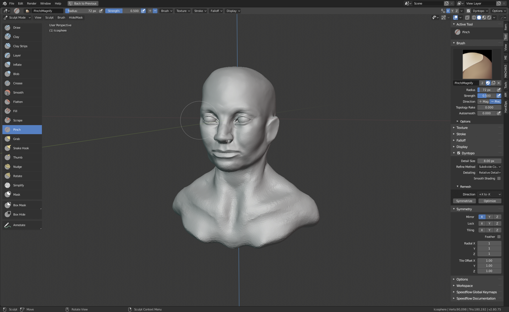Open the Render menu
Image resolution: width=509 pixels, height=312 pixels.
(x=32, y=3)
